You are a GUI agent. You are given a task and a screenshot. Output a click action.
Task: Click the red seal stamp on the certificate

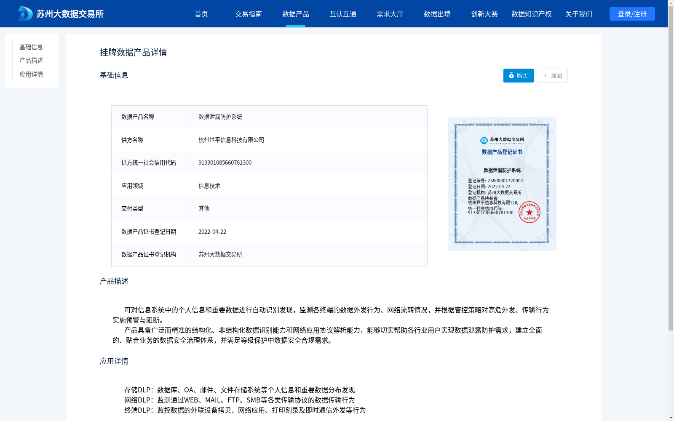point(530,212)
